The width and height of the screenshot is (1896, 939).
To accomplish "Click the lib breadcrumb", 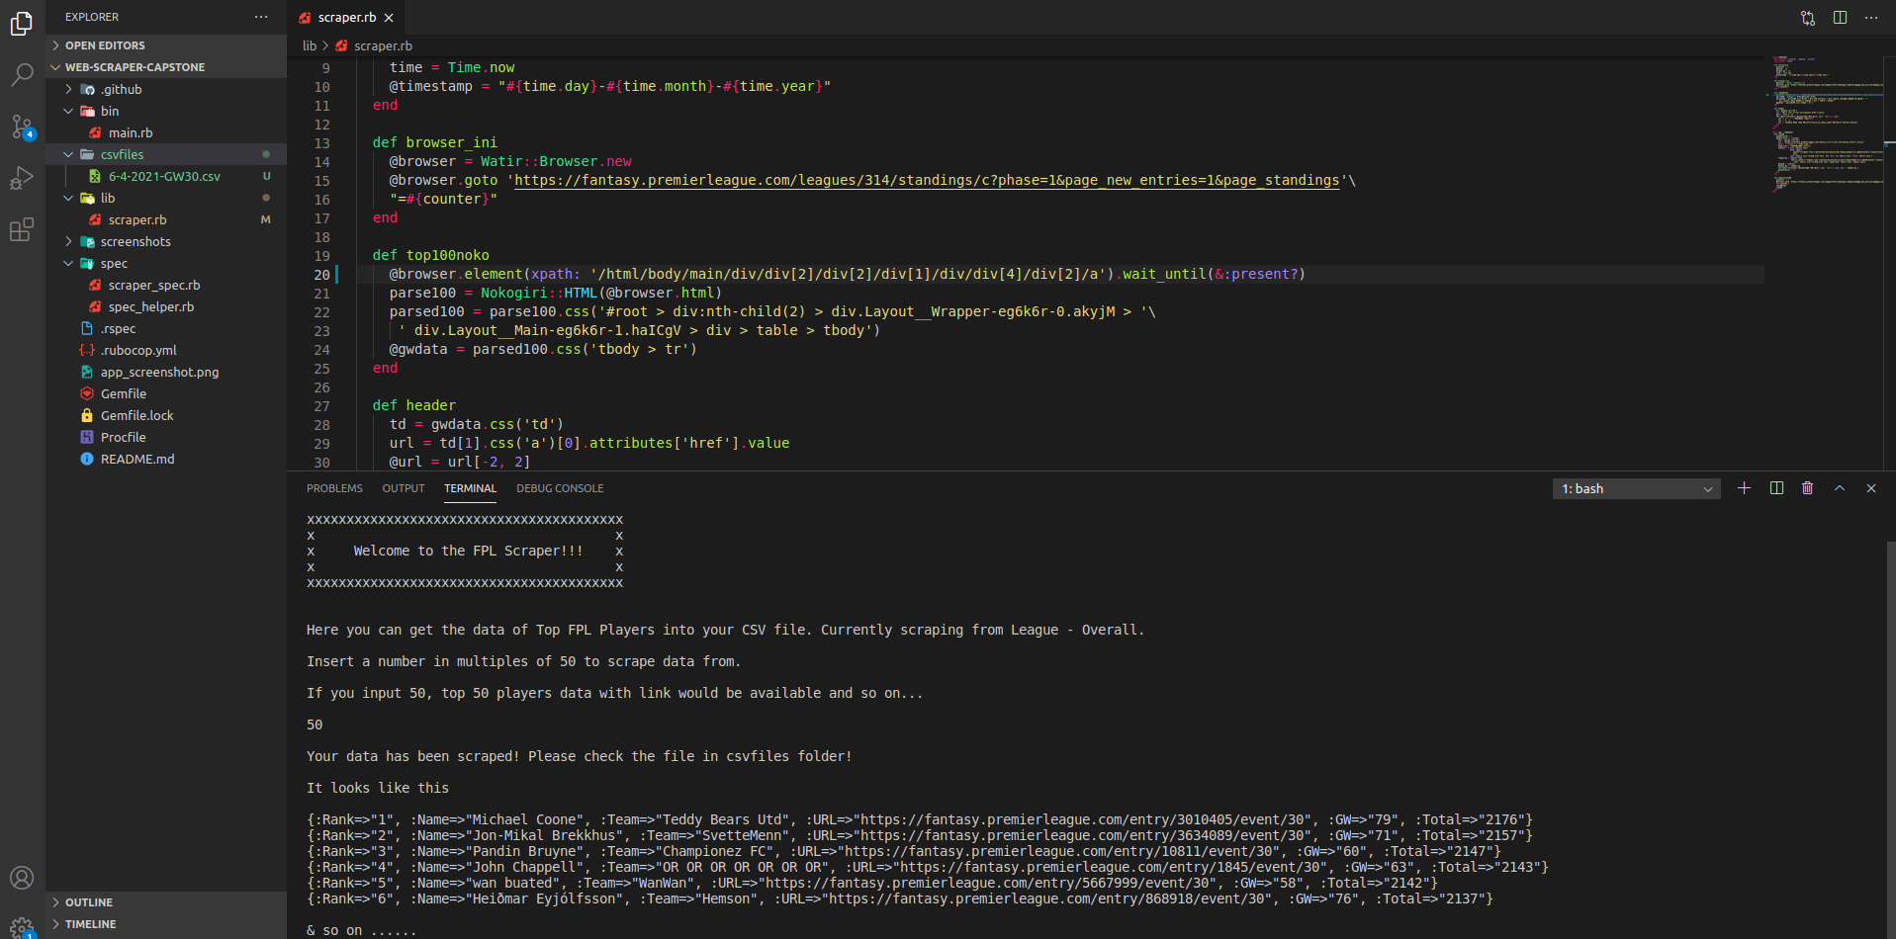I will click(x=310, y=46).
